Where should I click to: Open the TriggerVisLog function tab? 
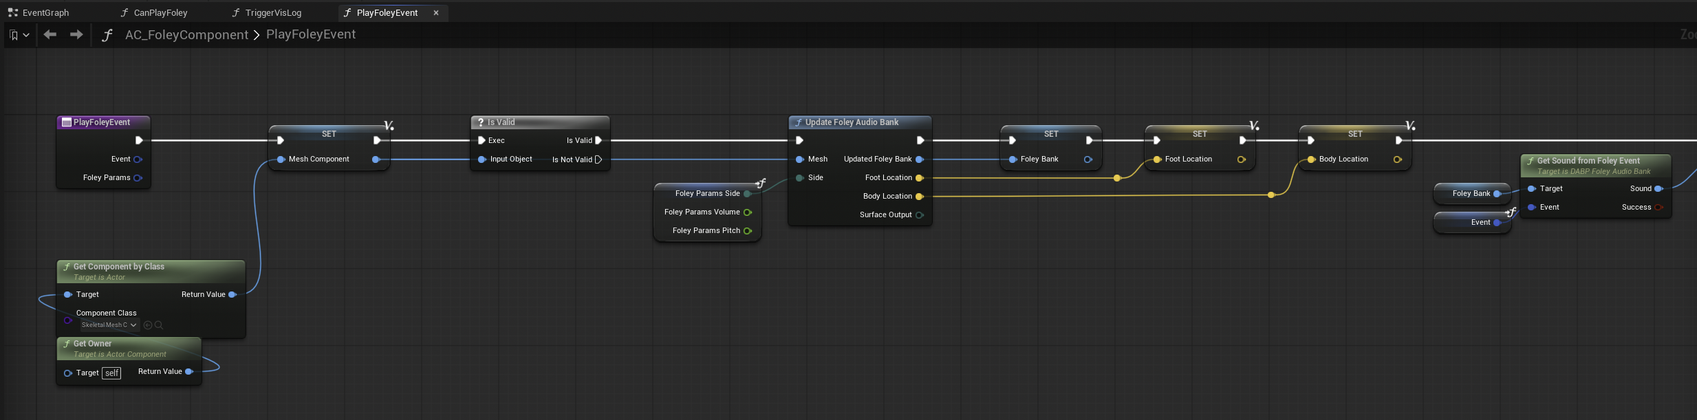[x=267, y=12]
